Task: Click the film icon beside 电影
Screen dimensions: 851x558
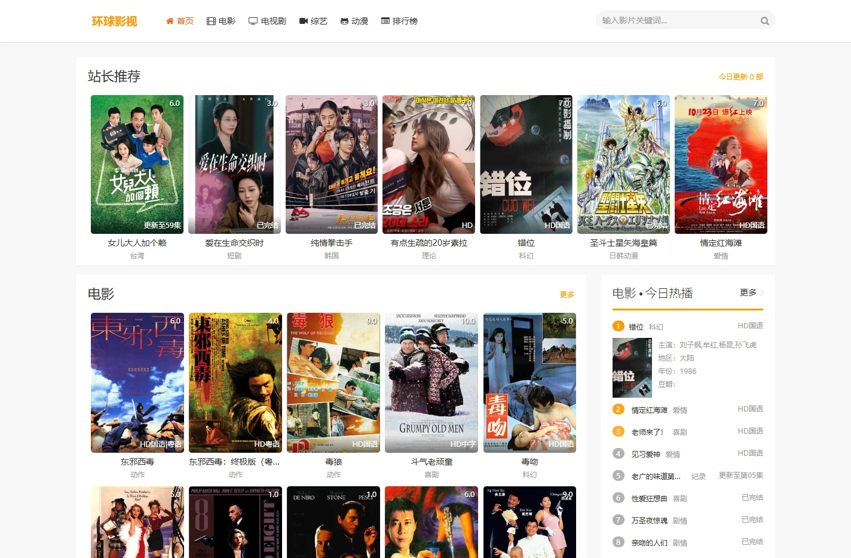Action: point(211,21)
